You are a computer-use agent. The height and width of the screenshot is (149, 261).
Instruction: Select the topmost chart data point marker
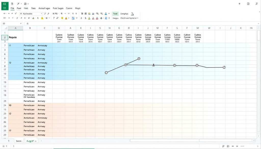[139, 59]
